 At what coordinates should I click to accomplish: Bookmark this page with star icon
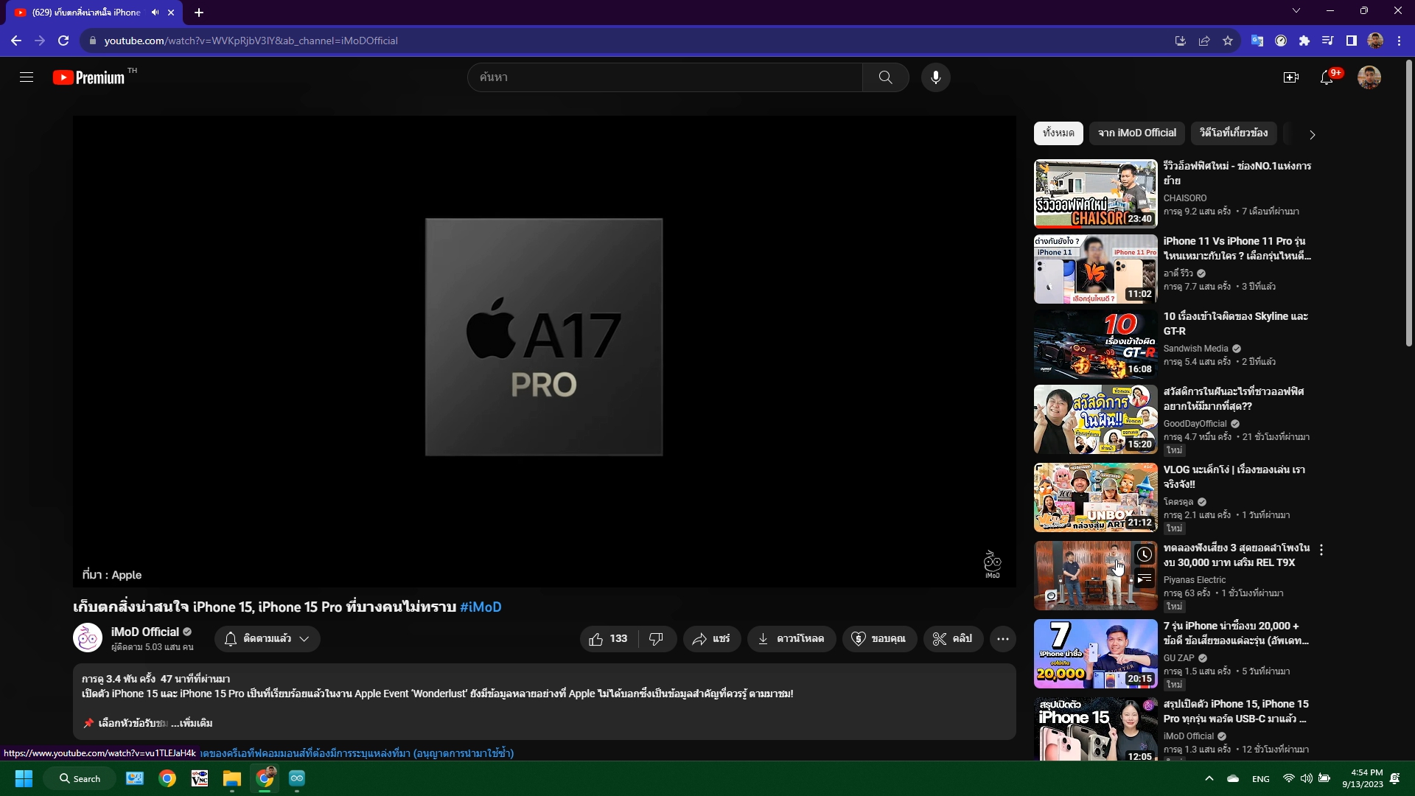coord(1227,41)
